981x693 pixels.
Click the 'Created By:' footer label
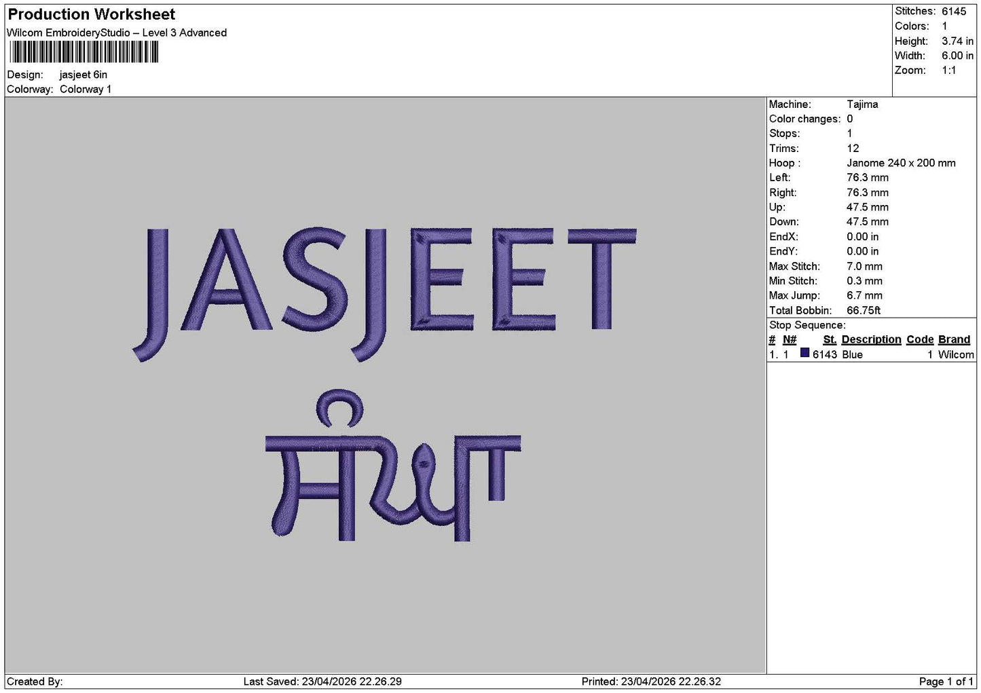(x=35, y=681)
